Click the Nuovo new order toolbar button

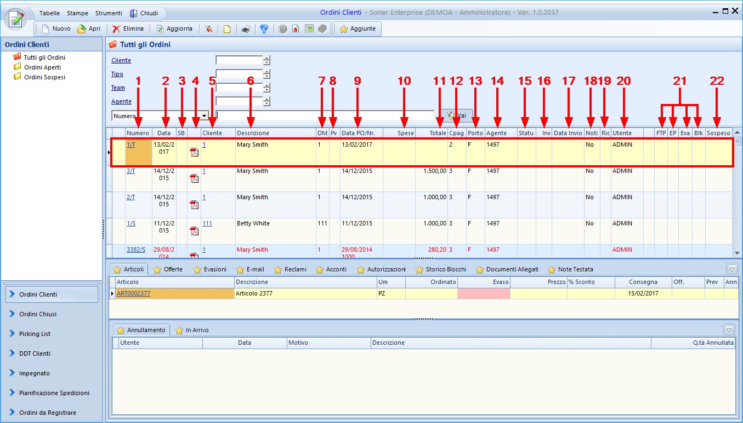pyautogui.click(x=56, y=29)
